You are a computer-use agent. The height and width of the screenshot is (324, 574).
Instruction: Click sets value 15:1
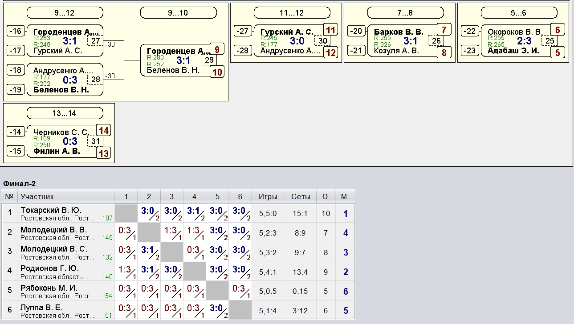pos(300,214)
